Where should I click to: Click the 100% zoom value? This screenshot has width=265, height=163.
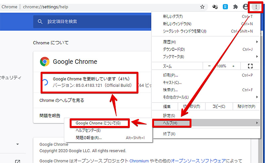click(221, 66)
